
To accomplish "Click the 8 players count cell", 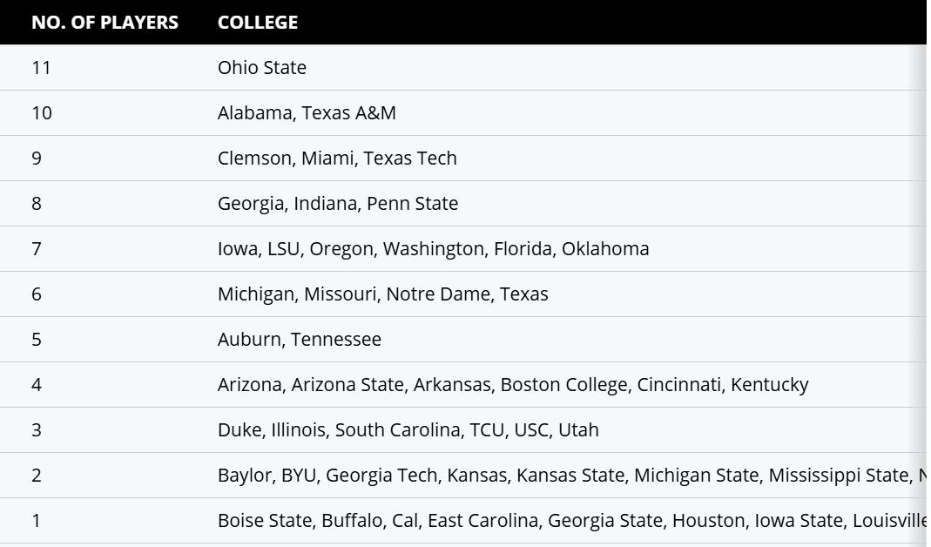I will [37, 204].
